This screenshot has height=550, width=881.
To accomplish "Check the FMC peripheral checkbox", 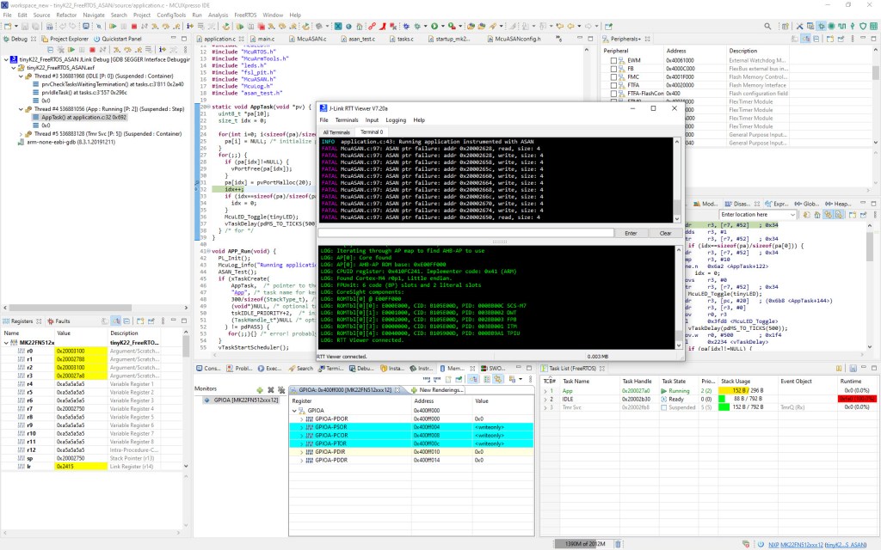I will point(613,78).
